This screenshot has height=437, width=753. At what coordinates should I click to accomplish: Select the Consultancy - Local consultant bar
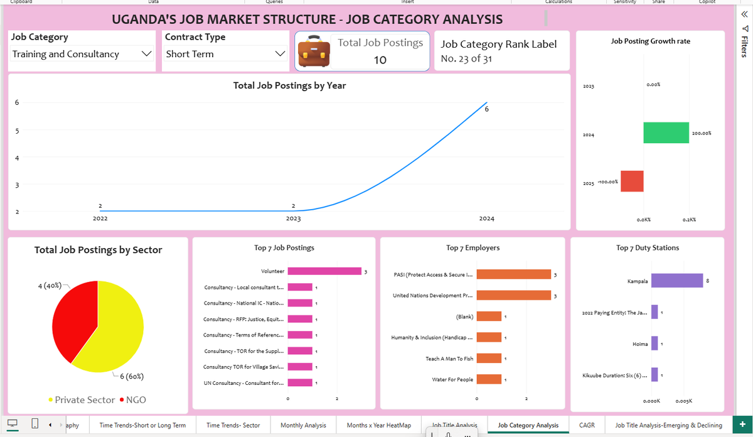[300, 287]
